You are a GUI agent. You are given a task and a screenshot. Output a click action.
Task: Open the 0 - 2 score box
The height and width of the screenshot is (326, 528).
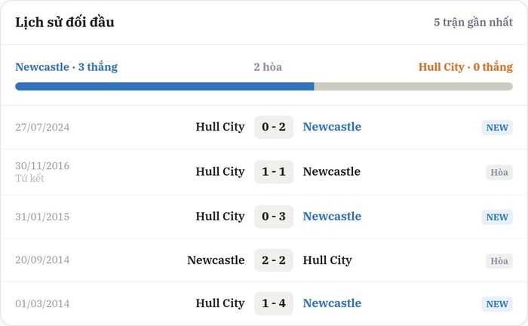(274, 127)
